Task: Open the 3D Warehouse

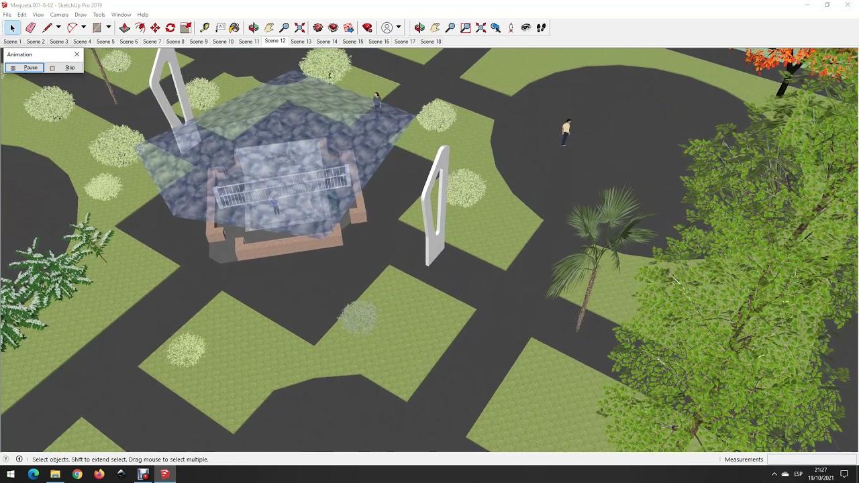Action: coord(318,28)
